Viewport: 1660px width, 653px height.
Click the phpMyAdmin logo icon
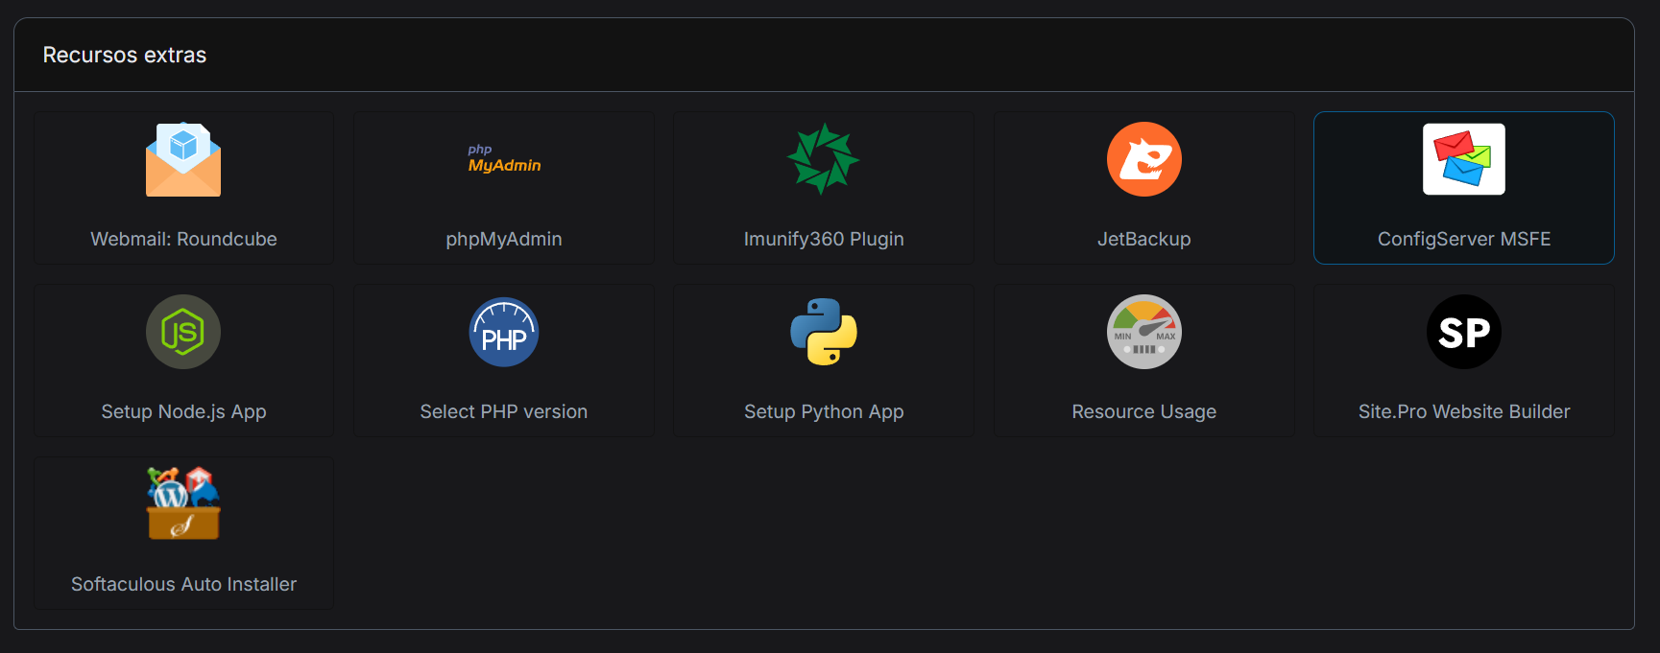coord(504,159)
